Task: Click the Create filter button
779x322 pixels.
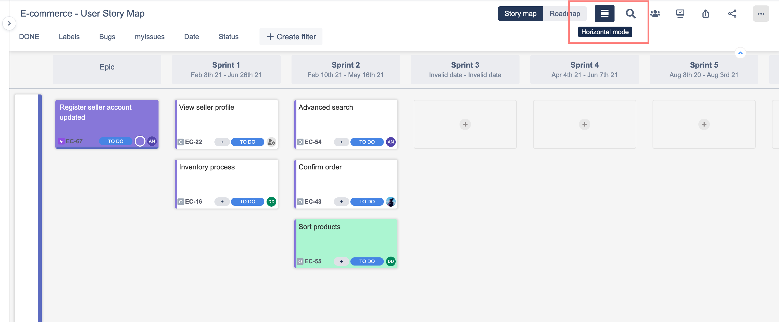Action: point(291,37)
